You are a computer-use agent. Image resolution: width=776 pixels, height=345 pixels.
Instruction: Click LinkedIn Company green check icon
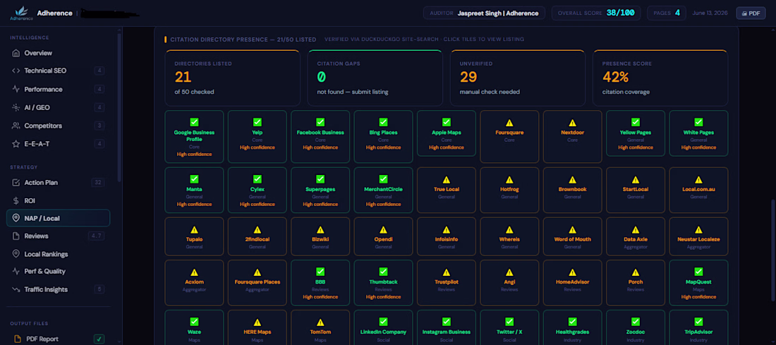pos(383,322)
